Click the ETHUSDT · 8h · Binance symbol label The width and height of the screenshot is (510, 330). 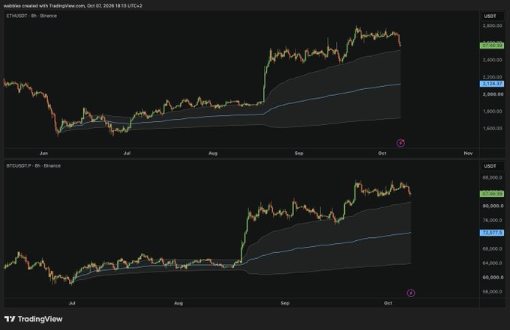click(31, 16)
